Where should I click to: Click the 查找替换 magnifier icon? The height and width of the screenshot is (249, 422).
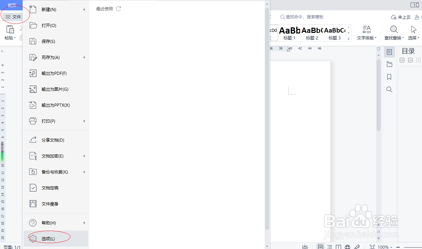[x=394, y=29]
